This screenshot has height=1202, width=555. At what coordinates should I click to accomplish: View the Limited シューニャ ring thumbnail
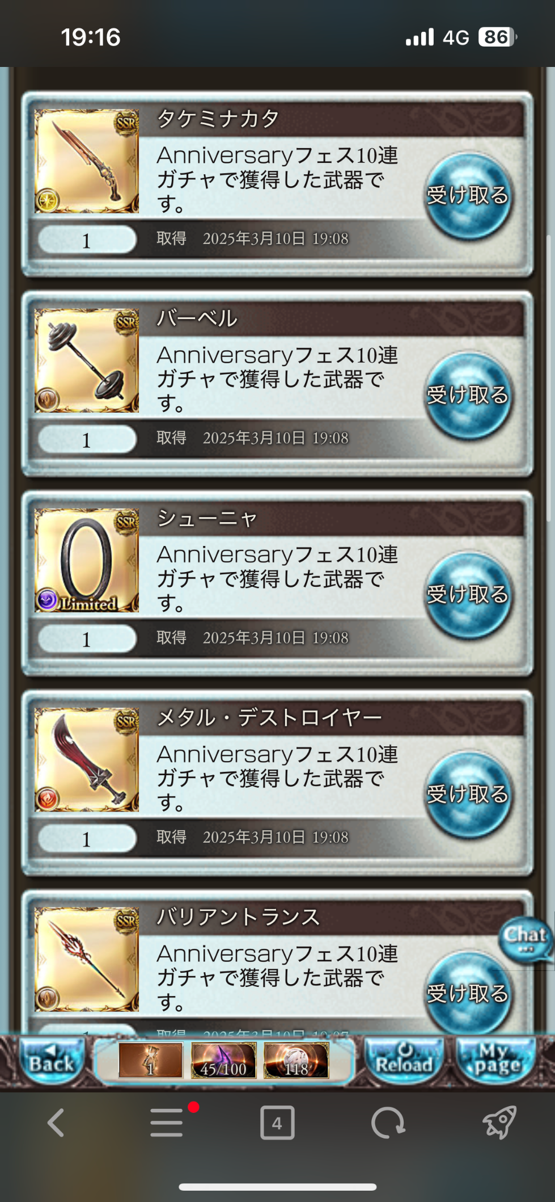tap(87, 561)
